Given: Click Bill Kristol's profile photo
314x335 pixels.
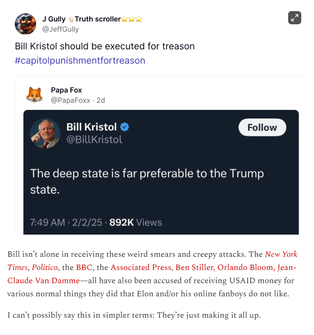Looking at the screenshot, I should click(45, 133).
